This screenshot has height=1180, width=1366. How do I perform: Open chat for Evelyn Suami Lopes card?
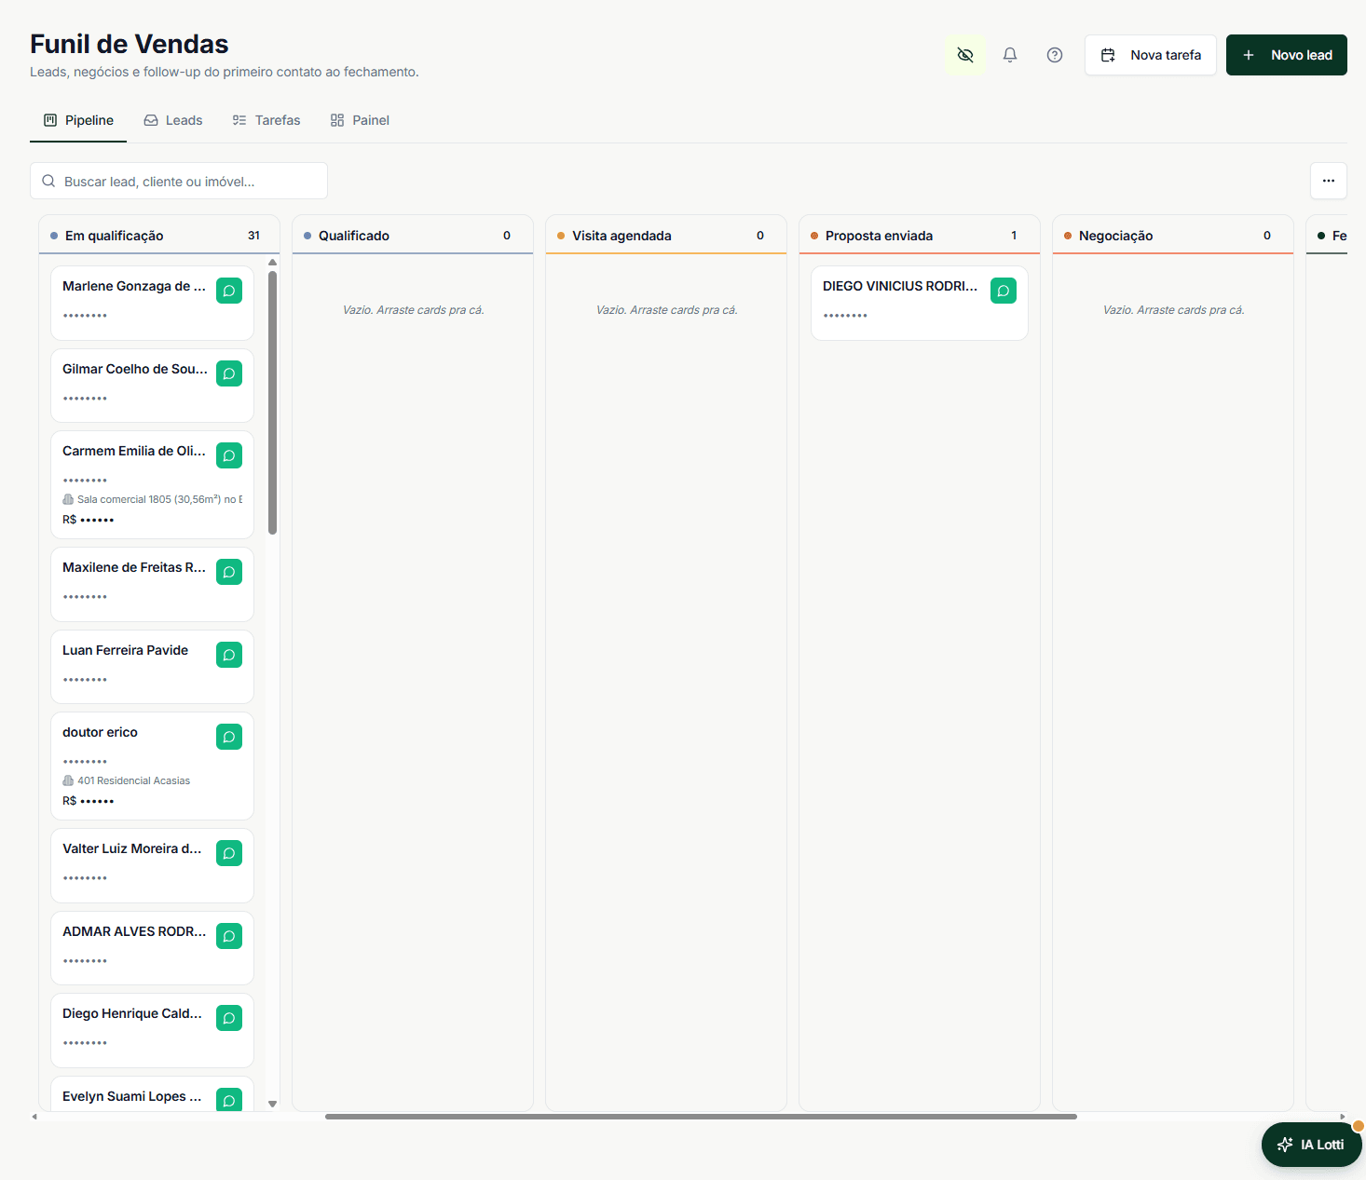click(x=229, y=1100)
